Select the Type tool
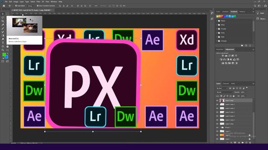This screenshot has height=150, width=268. pyautogui.click(x=3, y=43)
